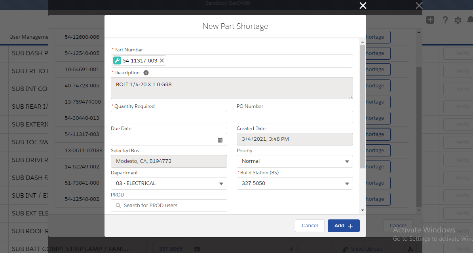Screen dimensions: 473x253
Task: Remove the selected part 54-11317-003
Action: (162, 61)
